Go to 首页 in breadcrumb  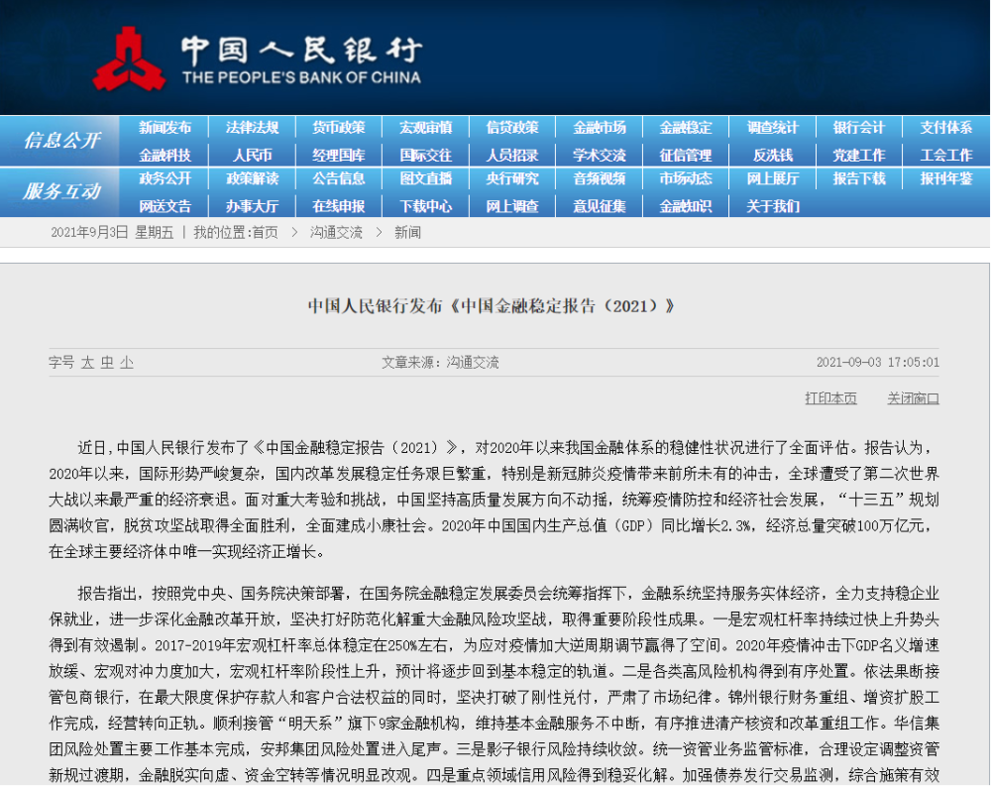(x=265, y=233)
